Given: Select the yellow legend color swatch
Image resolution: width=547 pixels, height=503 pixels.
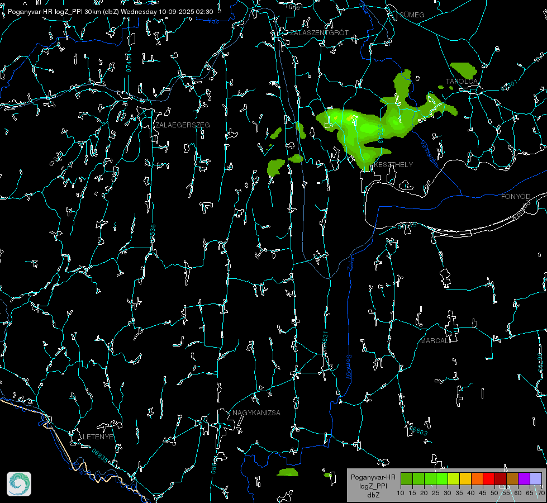Looking at the screenshot, I should pyautogui.click(x=465, y=478).
